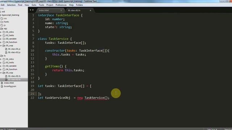Select the typescript_training root folder
The height and width of the screenshot is (130, 232).
(x=11, y=15)
